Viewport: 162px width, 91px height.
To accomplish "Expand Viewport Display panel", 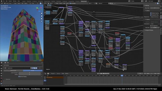I will point(149,30).
